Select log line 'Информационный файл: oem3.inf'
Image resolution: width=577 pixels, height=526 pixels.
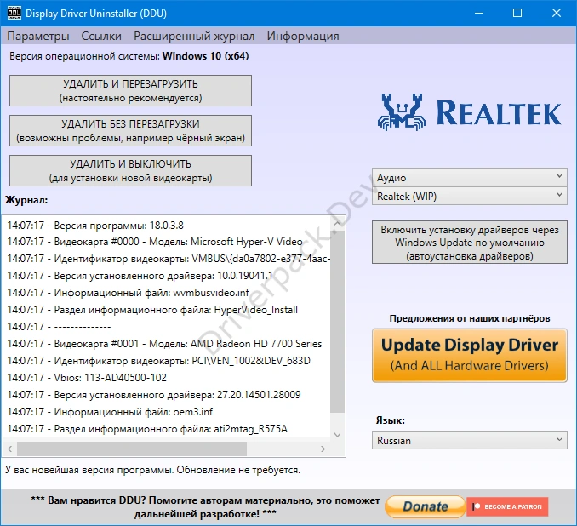click(110, 412)
